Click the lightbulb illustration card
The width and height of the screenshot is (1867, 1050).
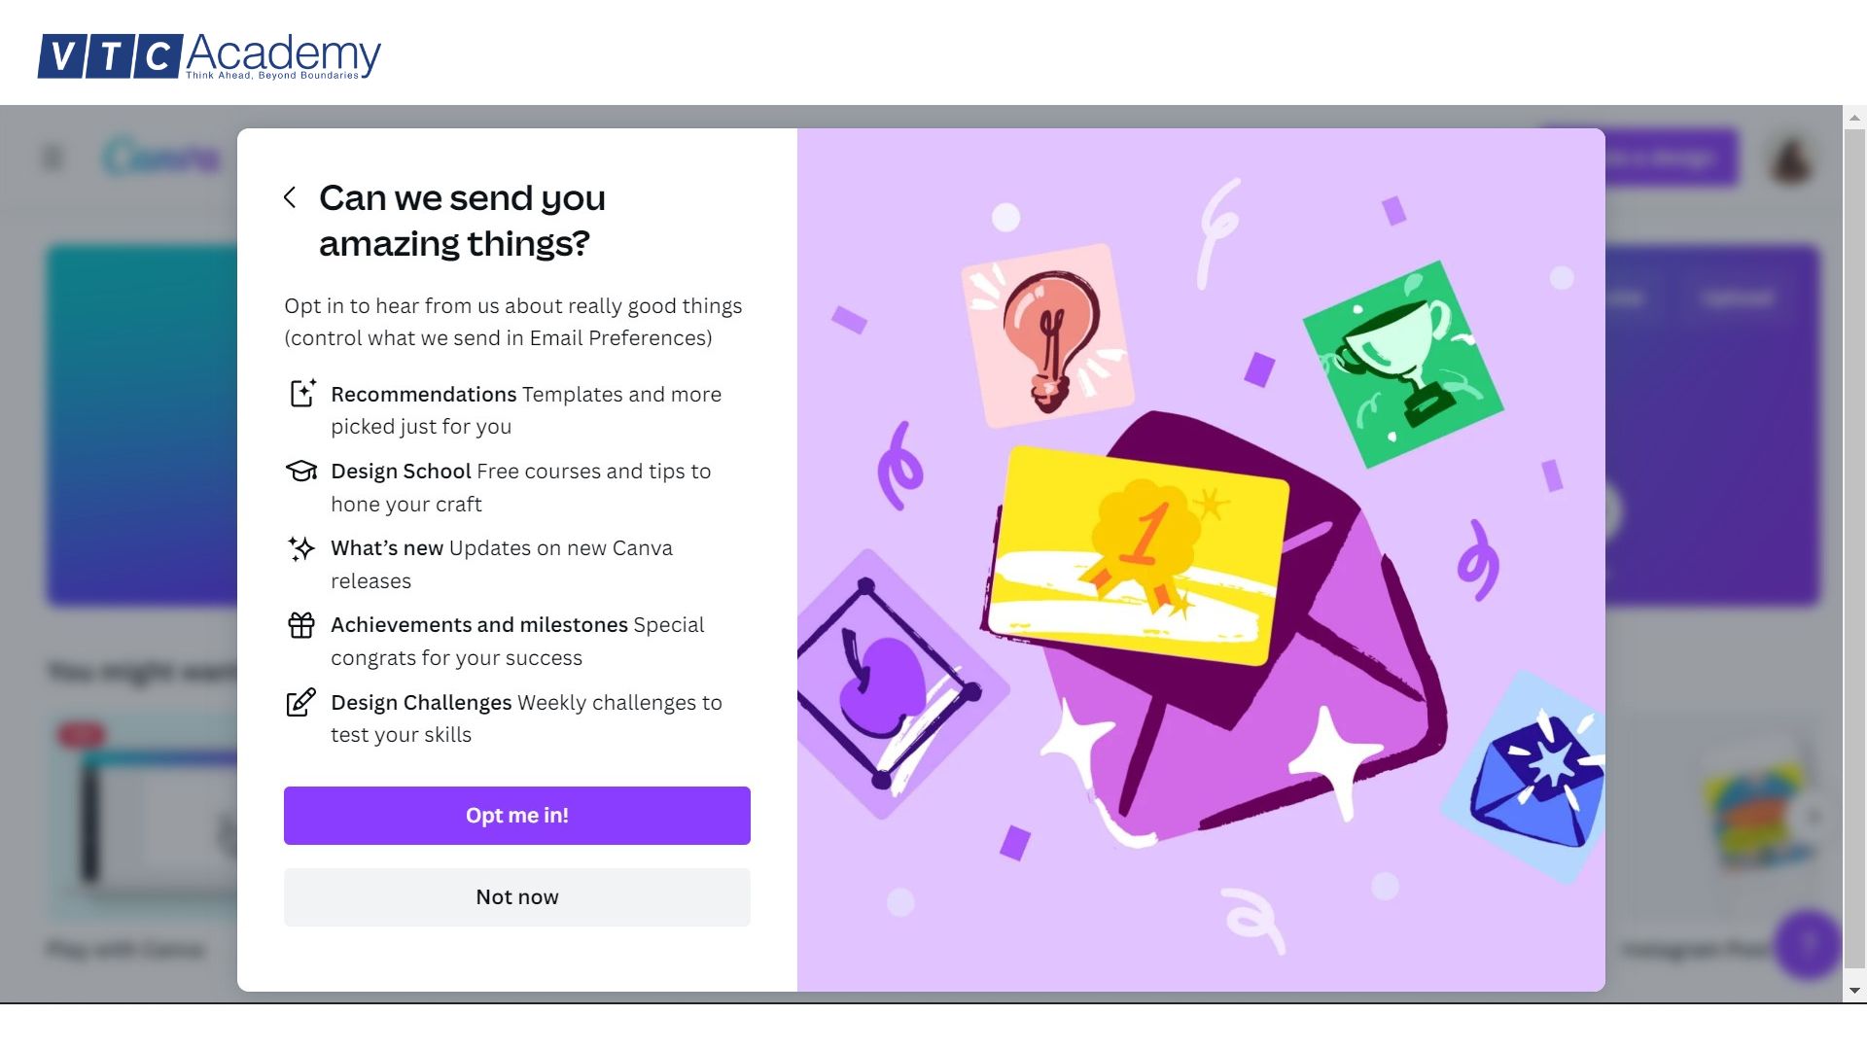(1048, 333)
